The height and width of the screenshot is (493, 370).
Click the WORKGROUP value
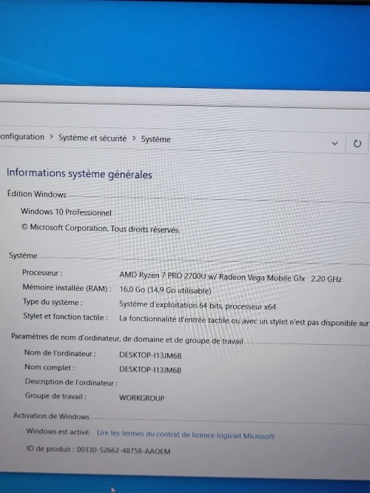[x=141, y=398]
